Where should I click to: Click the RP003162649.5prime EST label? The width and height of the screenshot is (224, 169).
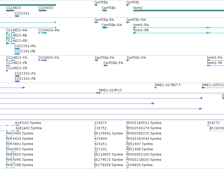144,139
